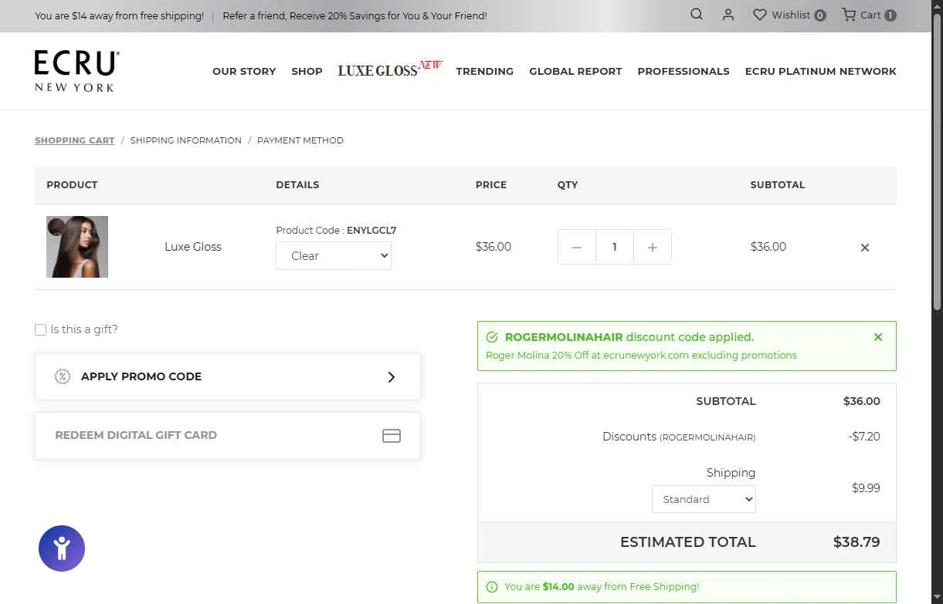Click the Estimated Total $38.79 amount
Screen dimensions: 943x604
click(x=857, y=542)
